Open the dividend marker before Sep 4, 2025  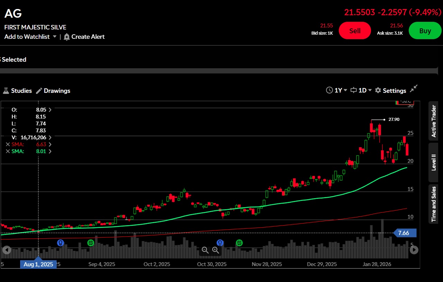point(91,243)
